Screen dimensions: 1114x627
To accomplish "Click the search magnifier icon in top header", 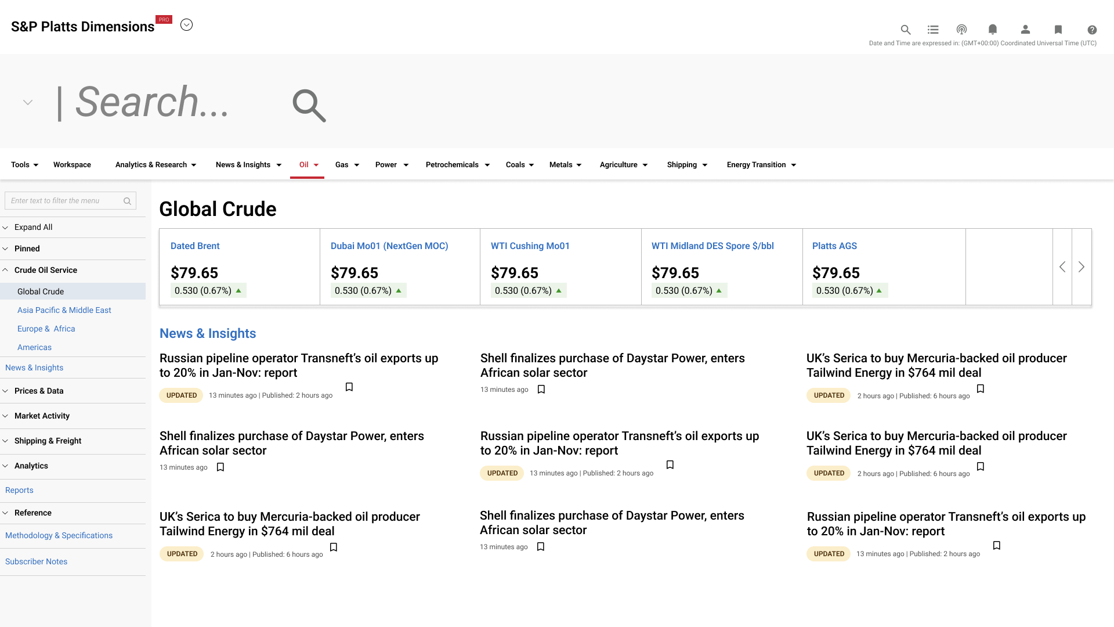I will tap(905, 30).
